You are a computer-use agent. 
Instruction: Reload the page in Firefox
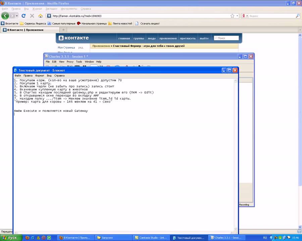click(23, 16)
